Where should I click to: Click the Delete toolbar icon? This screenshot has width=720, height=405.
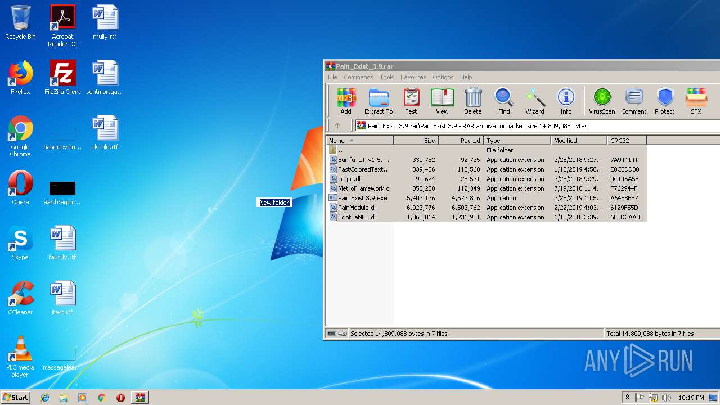[x=473, y=101]
